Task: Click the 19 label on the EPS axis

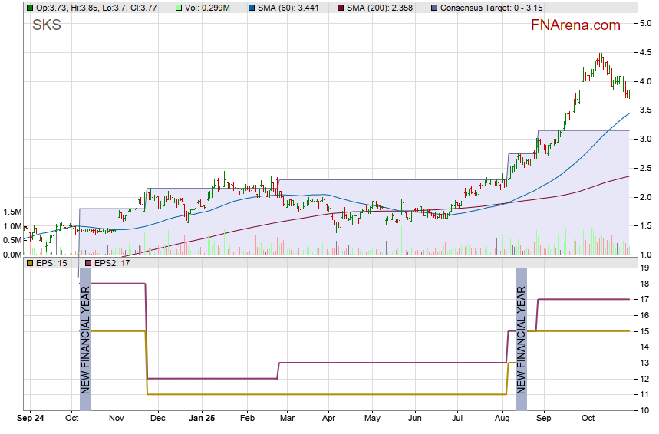Action: [645, 268]
